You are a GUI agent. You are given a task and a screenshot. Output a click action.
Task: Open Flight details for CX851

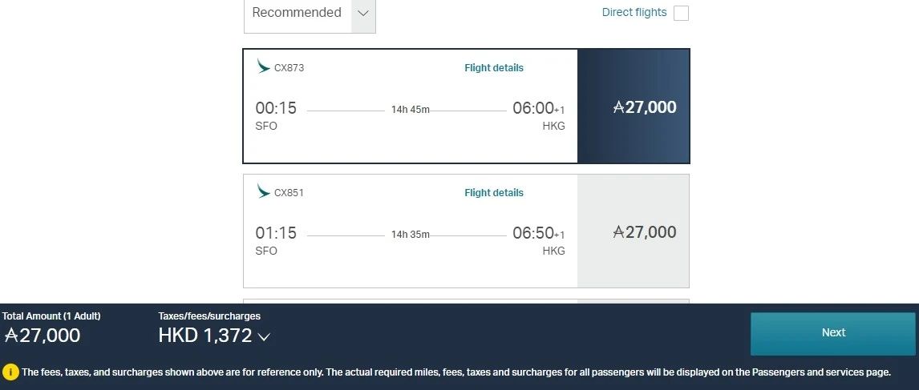pos(494,193)
